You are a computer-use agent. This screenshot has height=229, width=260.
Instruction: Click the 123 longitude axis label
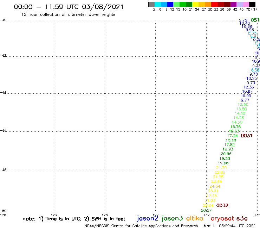coord(54,215)
